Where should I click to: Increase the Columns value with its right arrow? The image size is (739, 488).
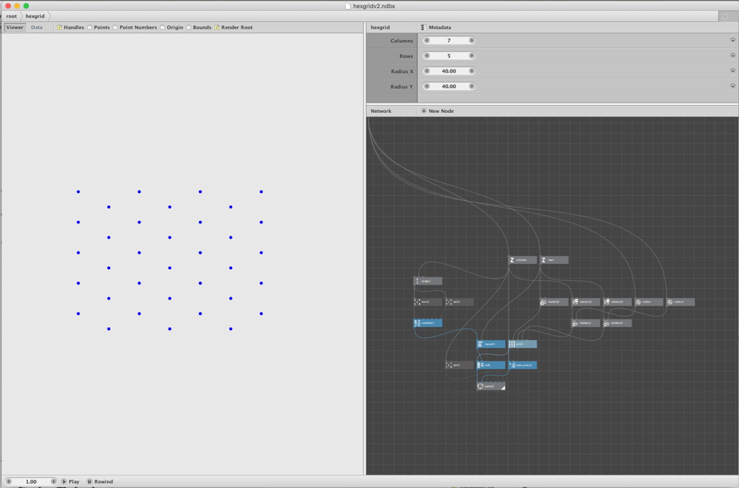tap(471, 41)
